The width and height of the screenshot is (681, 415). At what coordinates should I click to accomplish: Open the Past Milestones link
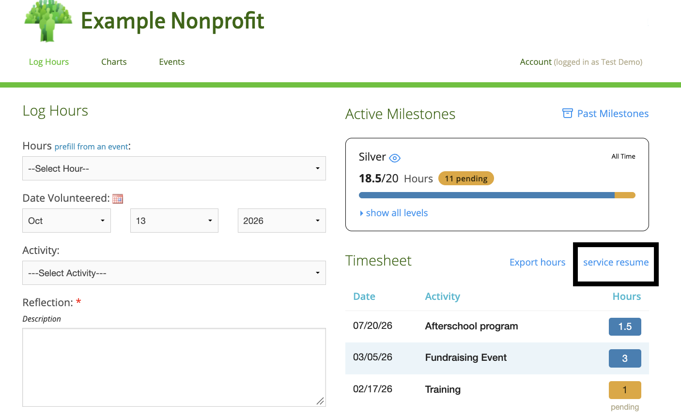click(613, 113)
